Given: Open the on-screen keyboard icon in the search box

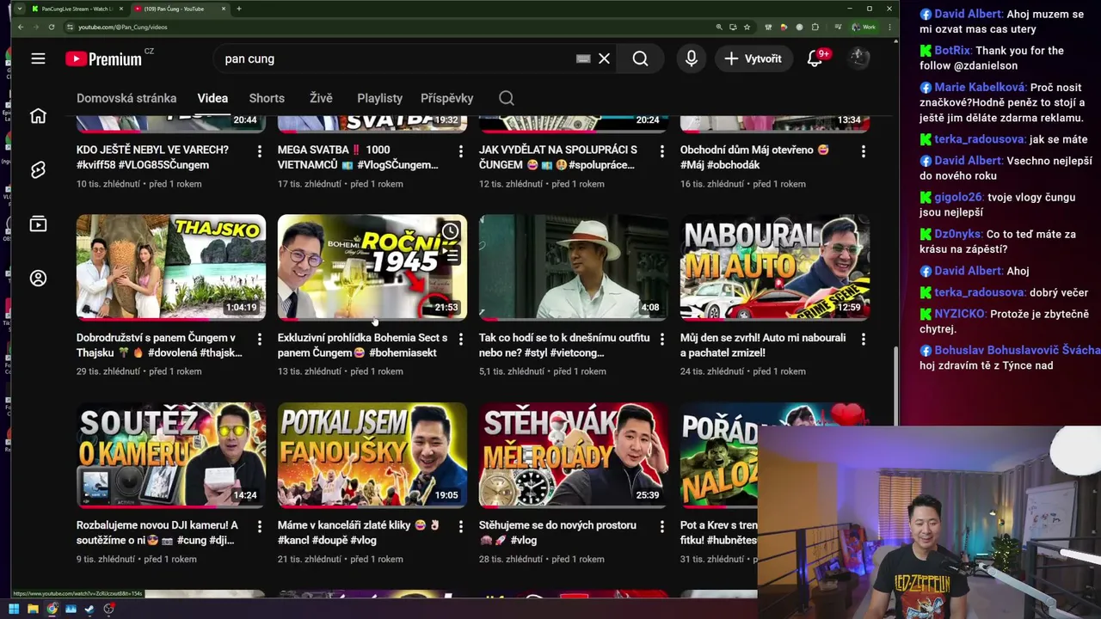Looking at the screenshot, I should [x=583, y=58].
